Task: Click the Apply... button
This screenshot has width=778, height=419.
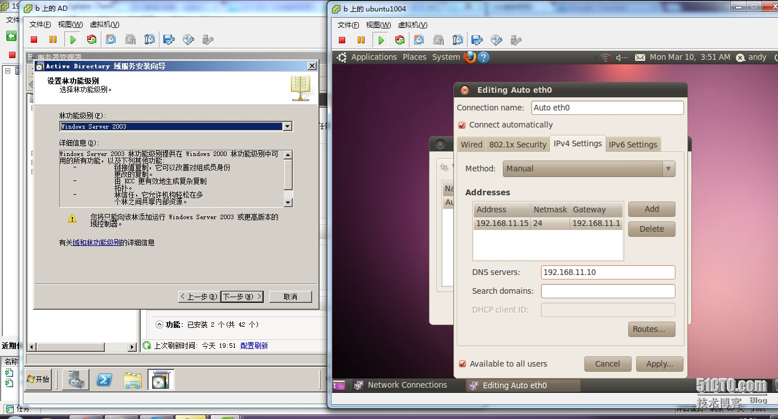Action: pyautogui.click(x=660, y=364)
